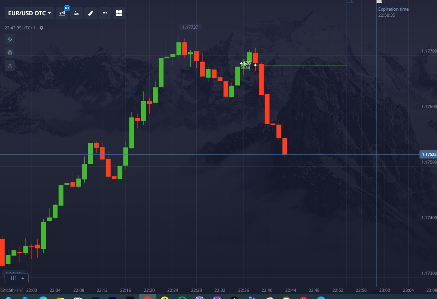Open time settings gear next to UTC+1
Viewport: 437px width, 299px height.
click(41, 28)
